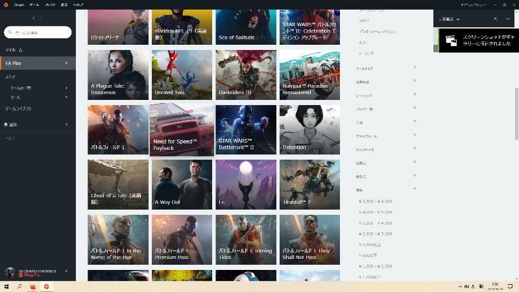Image resolution: width=519 pixels, height=292 pixels.
Task: Open the バトルフィールド 1 base game tile
Action: pyautogui.click(x=118, y=130)
